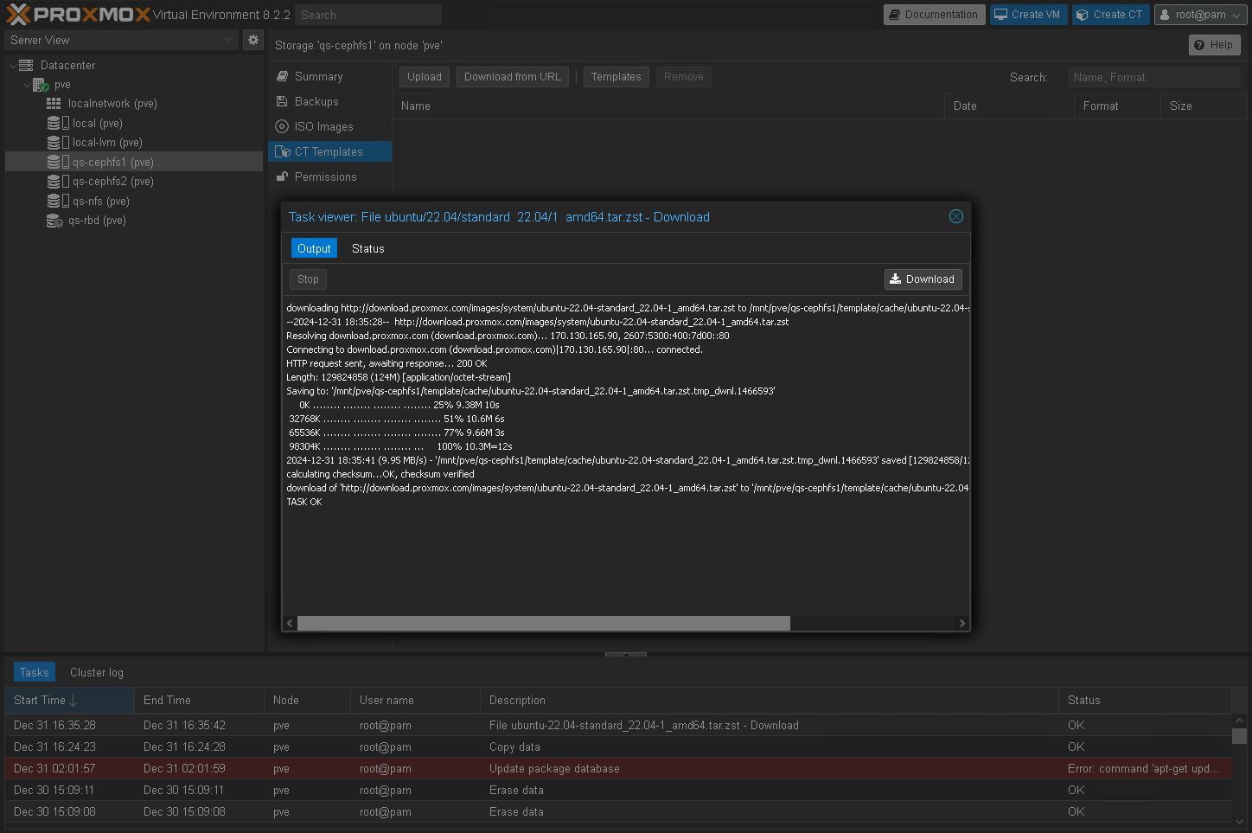Close the Task viewer dialog
This screenshot has height=833, width=1252.
tap(955, 216)
